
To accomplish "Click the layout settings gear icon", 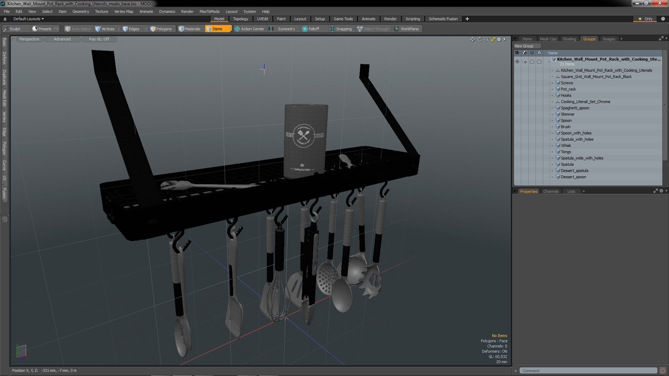I will coord(663,19).
